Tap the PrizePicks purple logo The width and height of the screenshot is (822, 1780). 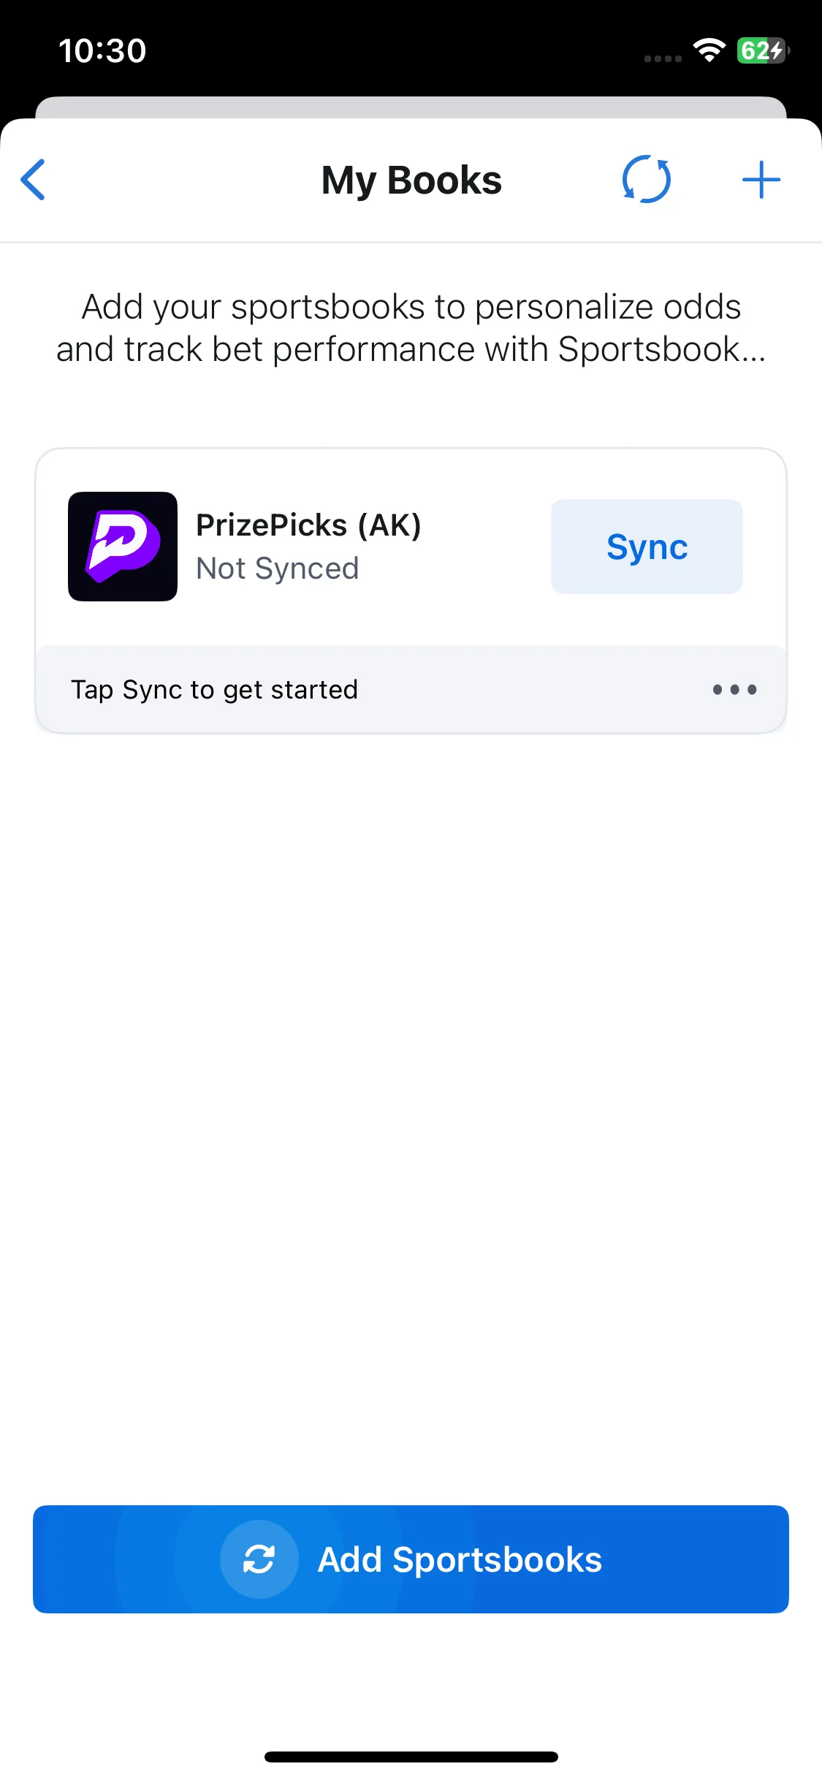tap(123, 547)
